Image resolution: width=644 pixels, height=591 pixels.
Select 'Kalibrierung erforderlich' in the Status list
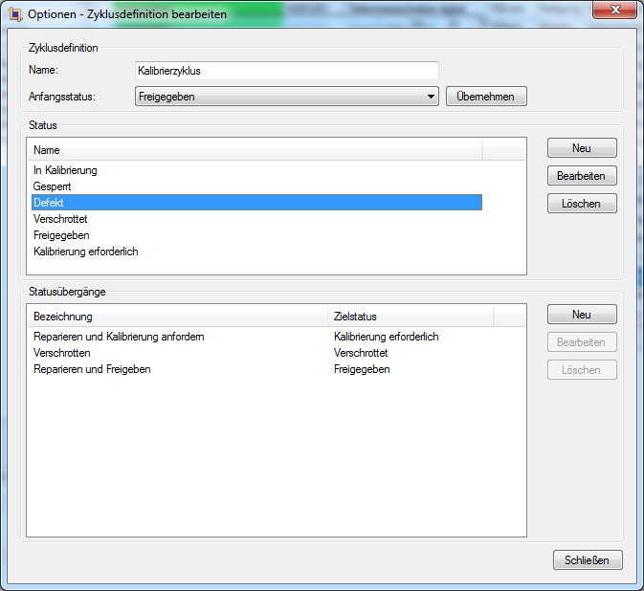tap(86, 252)
